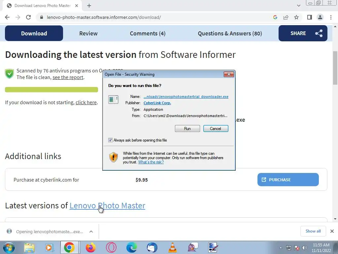338x254 pixels.
Task: Reload the page with the refresh icon
Action: (x=28, y=17)
